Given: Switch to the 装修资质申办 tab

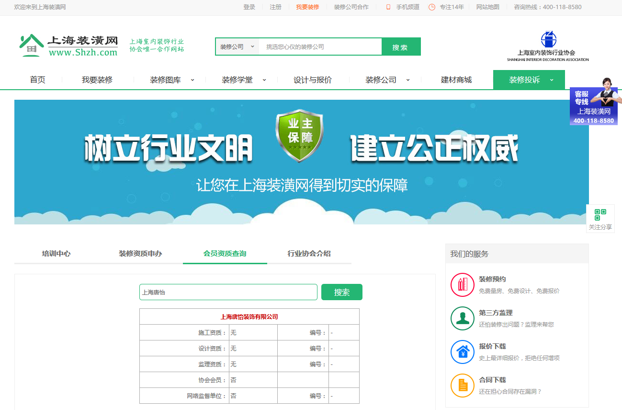Looking at the screenshot, I should [140, 254].
